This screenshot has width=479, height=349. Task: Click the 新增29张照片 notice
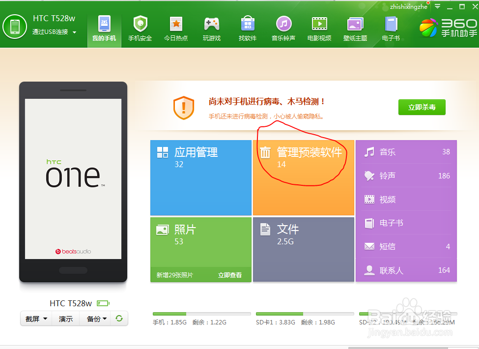click(x=175, y=275)
